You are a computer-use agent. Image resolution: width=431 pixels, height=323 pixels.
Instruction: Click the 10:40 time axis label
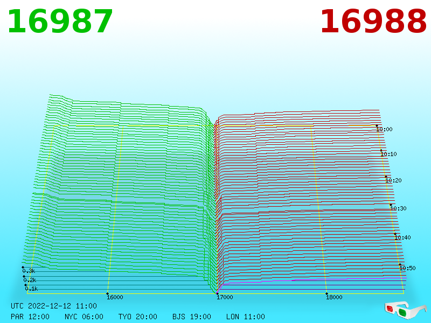pos(402,237)
